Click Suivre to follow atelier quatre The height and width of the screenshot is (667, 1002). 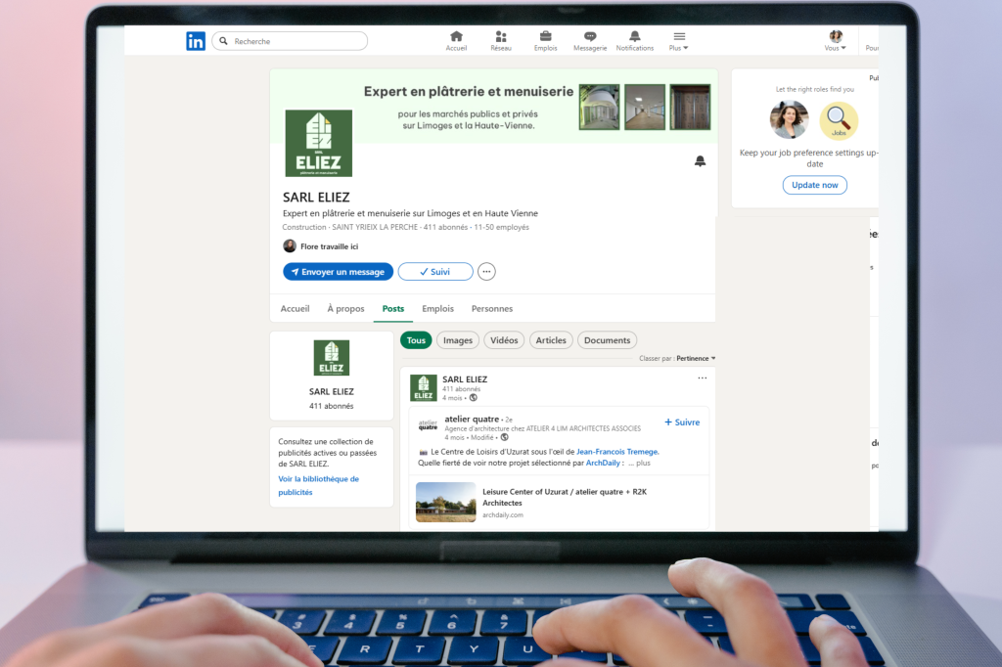(682, 422)
